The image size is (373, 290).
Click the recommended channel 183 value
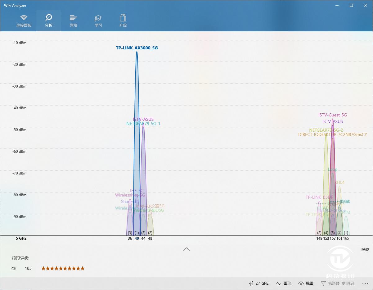[x=28, y=268]
